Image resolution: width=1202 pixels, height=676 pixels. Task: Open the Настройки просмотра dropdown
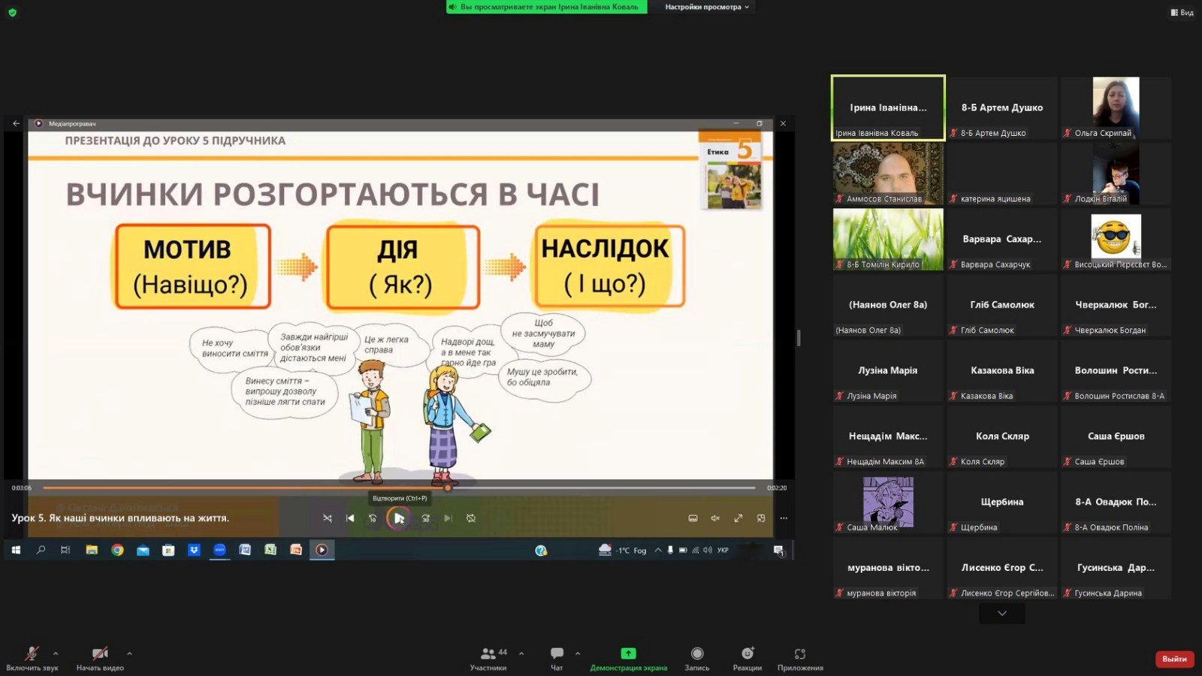coord(706,7)
